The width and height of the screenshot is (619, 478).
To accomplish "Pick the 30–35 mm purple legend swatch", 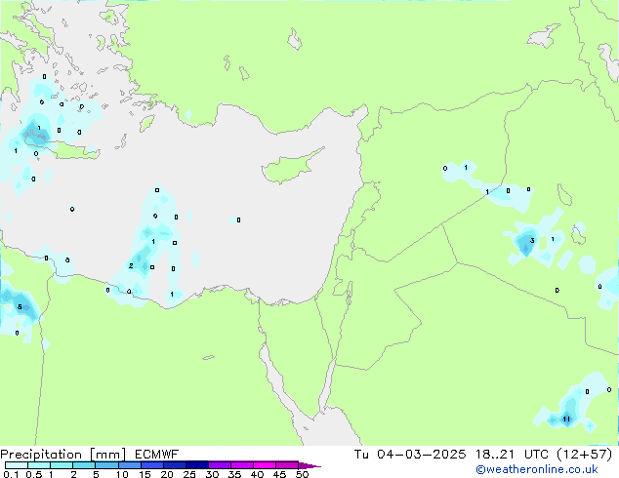I will tap(219, 465).
